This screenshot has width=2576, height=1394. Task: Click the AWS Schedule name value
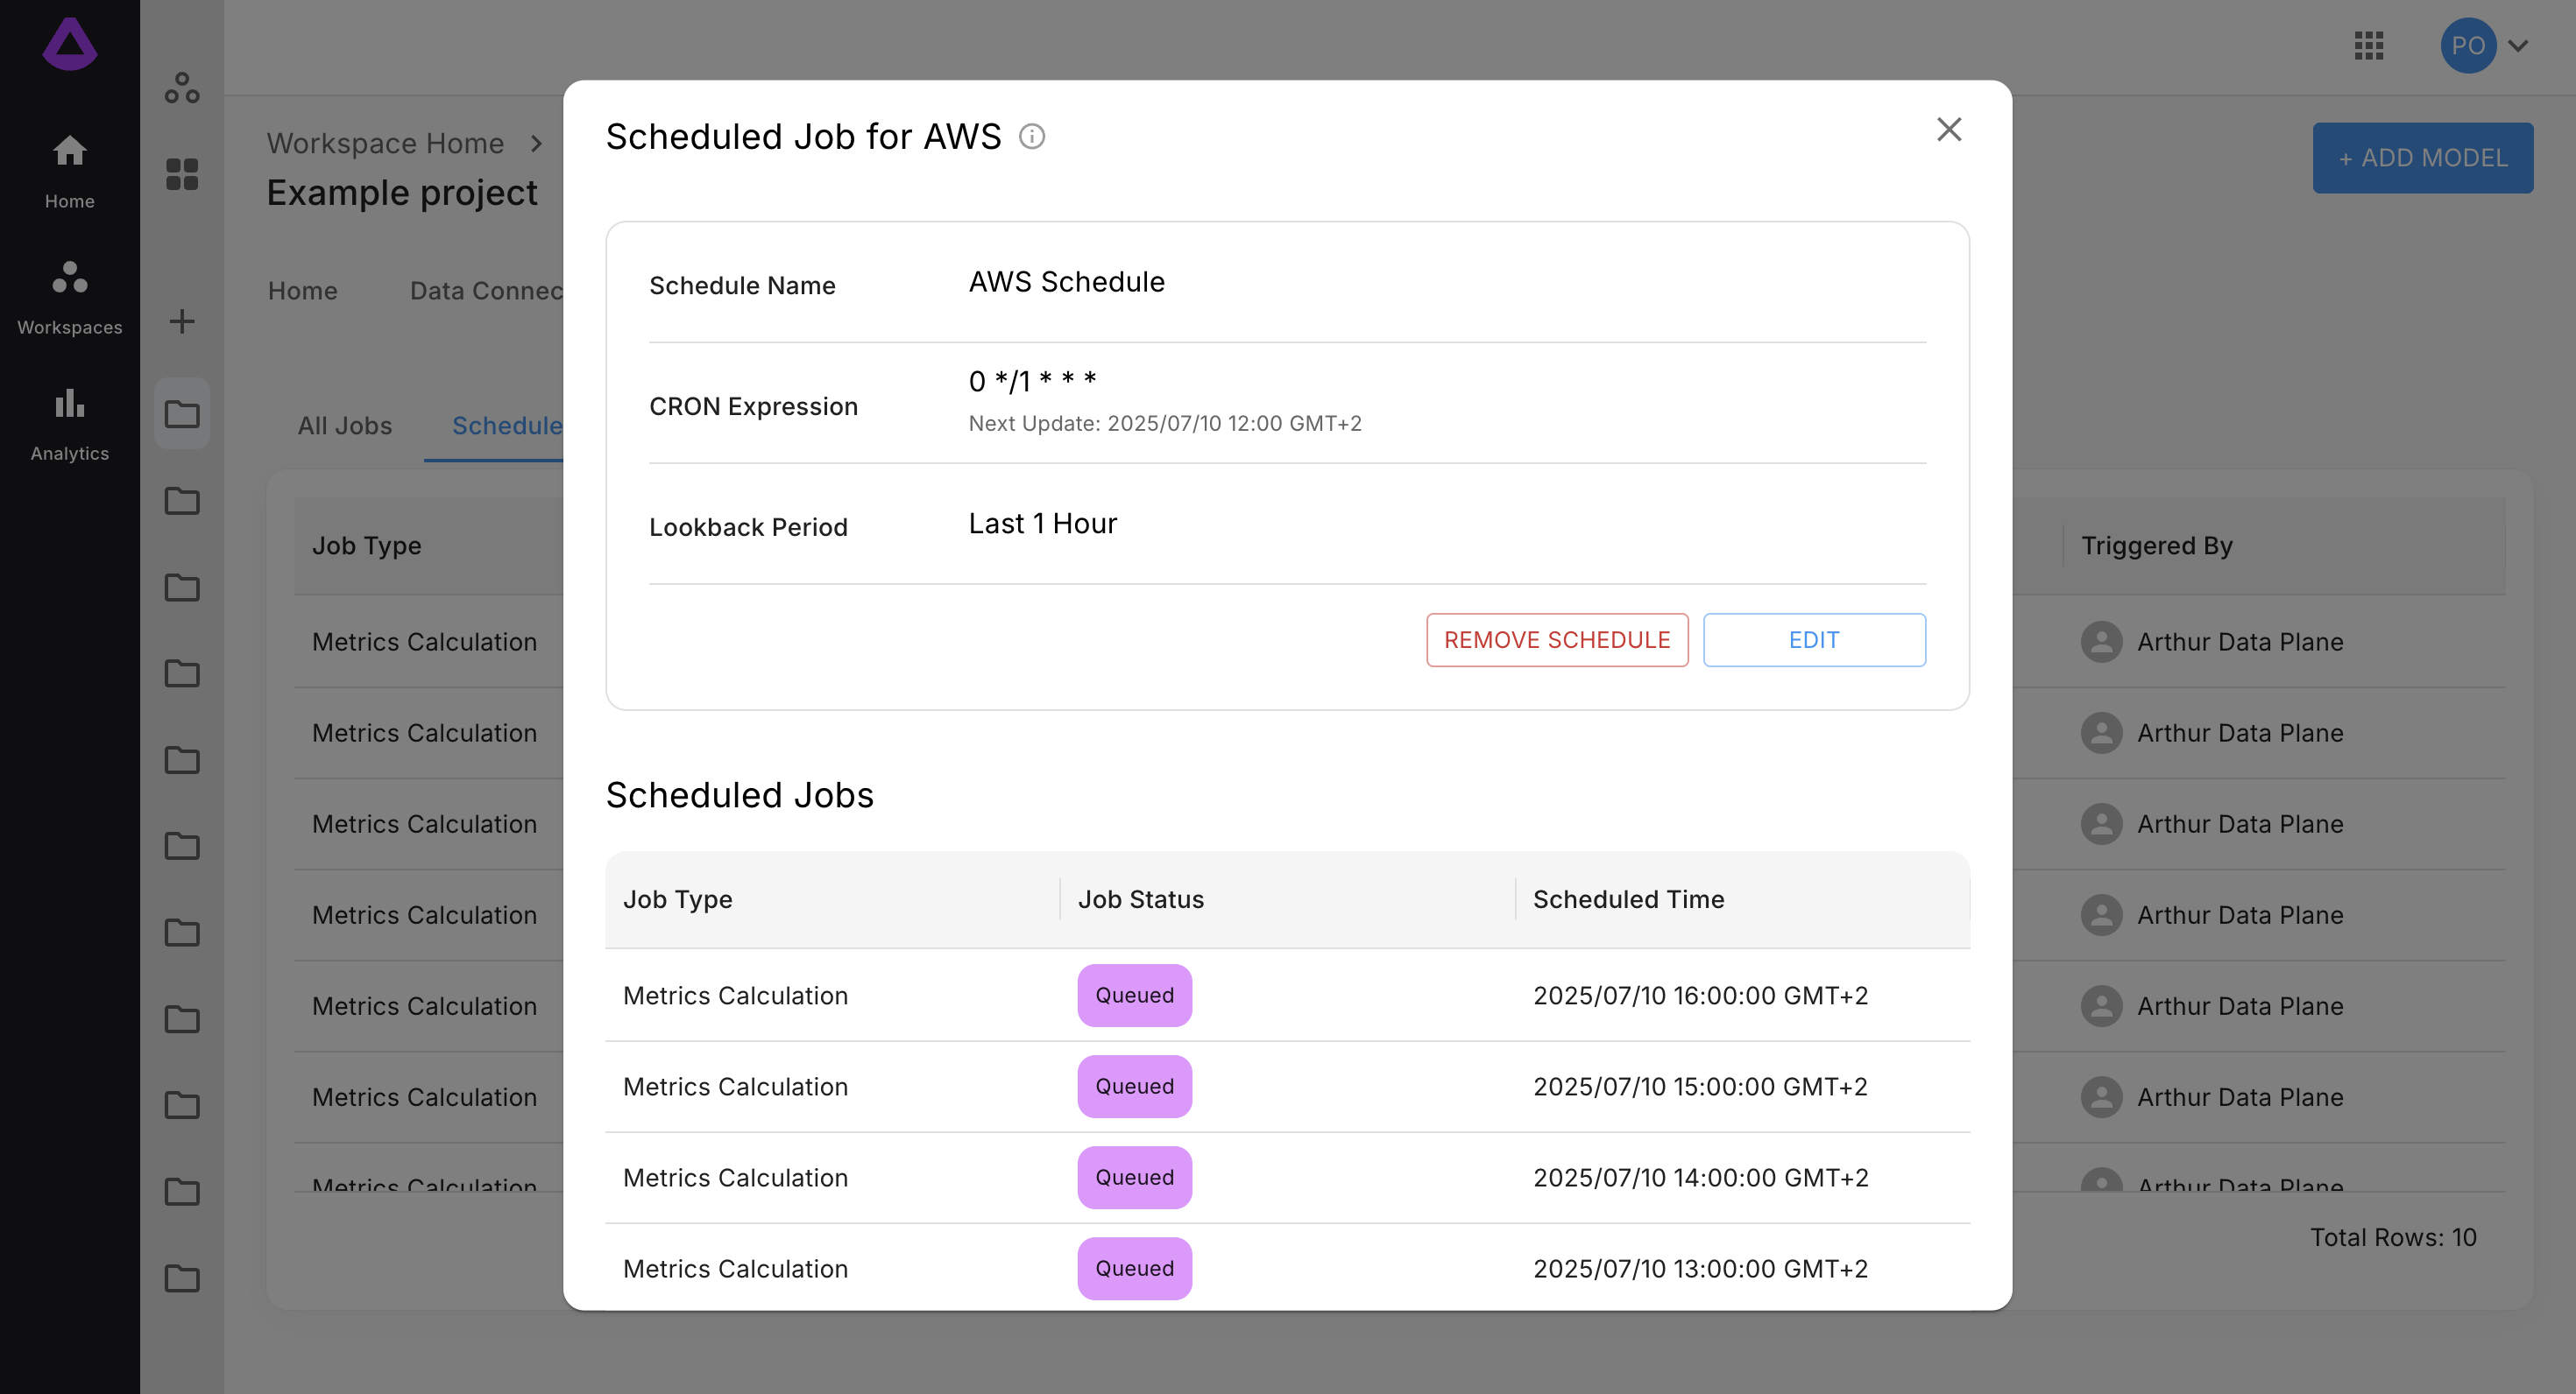tap(1066, 282)
